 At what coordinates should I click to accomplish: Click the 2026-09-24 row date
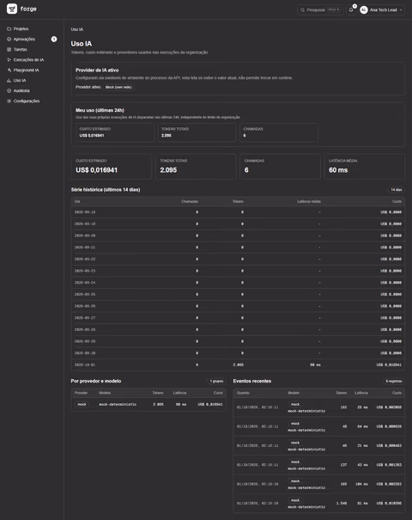coord(85,283)
